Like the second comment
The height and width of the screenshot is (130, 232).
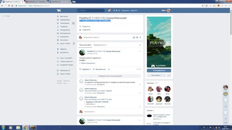(x=140, y=93)
